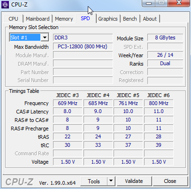Click the Max Bandwidth label

31,47
